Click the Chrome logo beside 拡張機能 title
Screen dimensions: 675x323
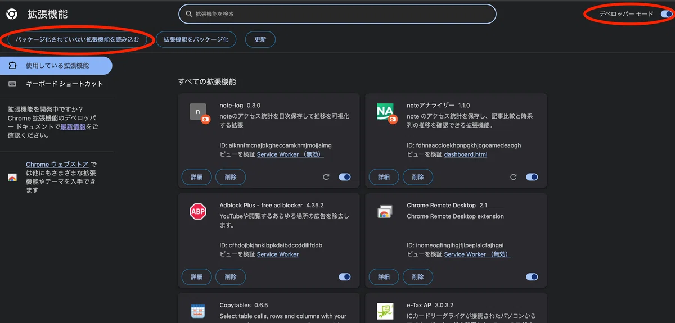(x=12, y=14)
